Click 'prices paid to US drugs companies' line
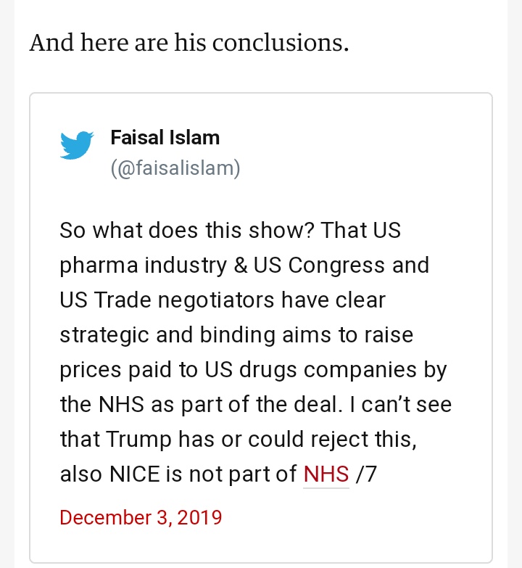 click(239, 369)
